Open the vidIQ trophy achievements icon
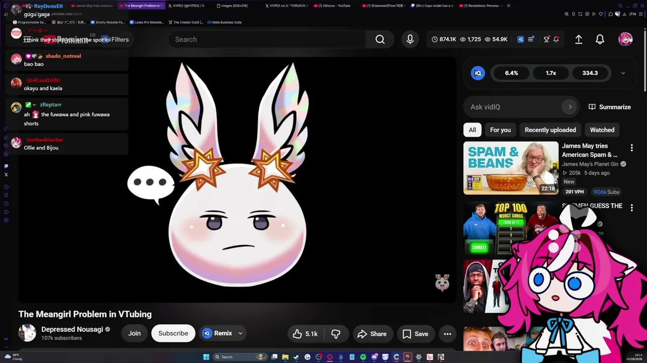The height and width of the screenshot is (363, 647). (546, 39)
